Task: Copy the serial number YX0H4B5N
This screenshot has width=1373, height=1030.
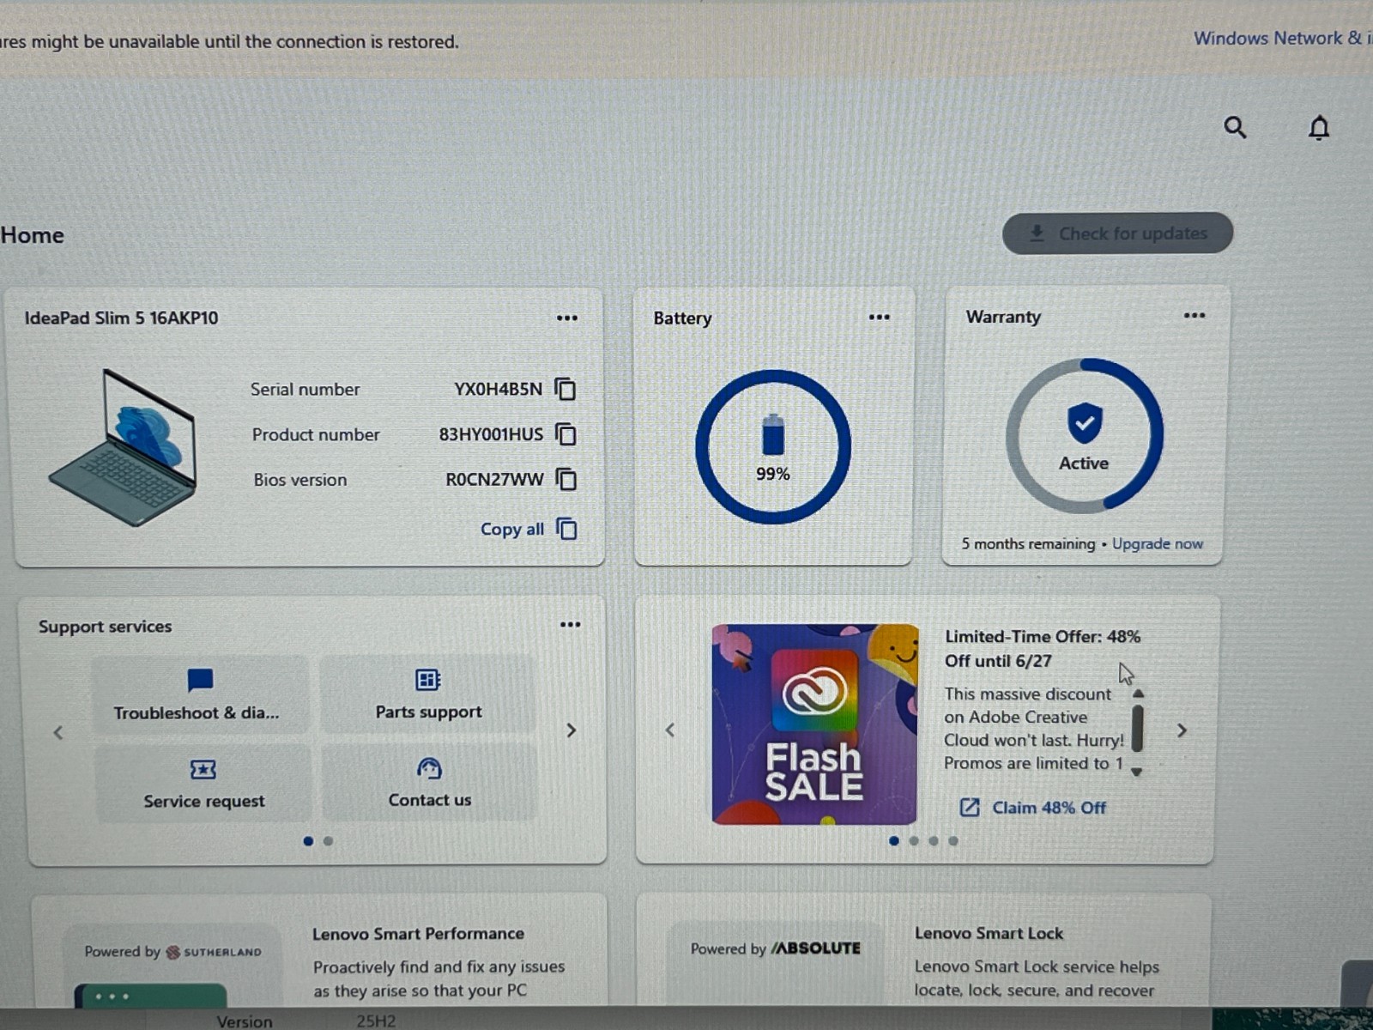Action: pos(566,389)
